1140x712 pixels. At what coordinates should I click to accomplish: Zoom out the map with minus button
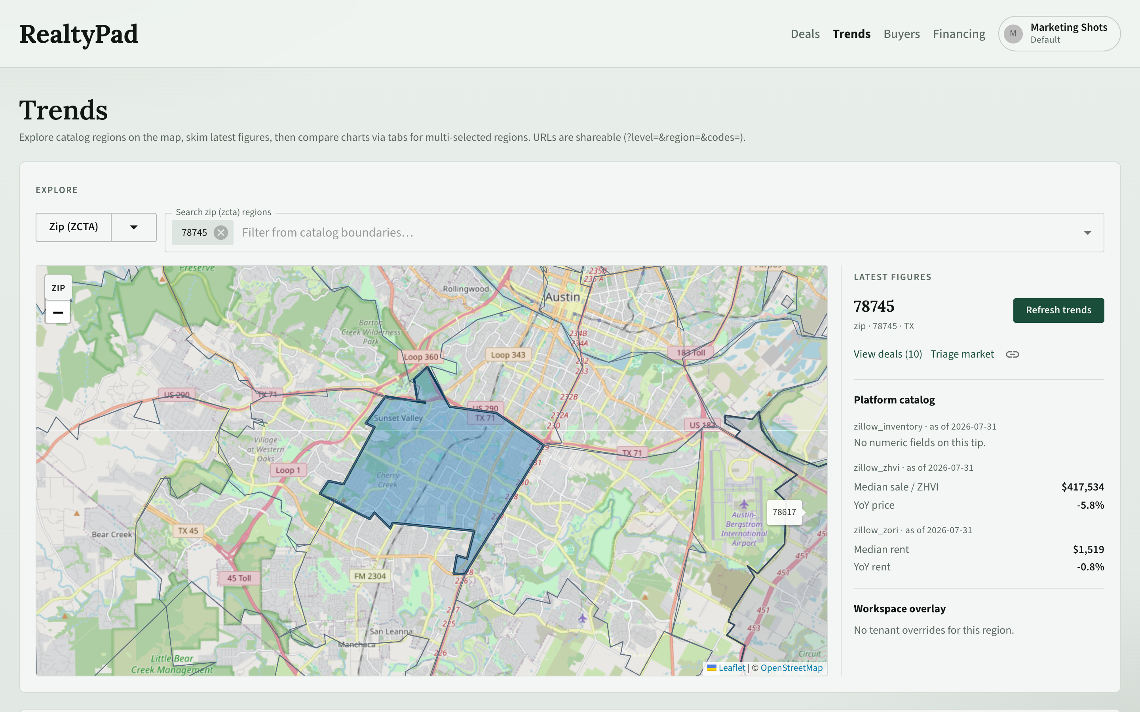58,312
